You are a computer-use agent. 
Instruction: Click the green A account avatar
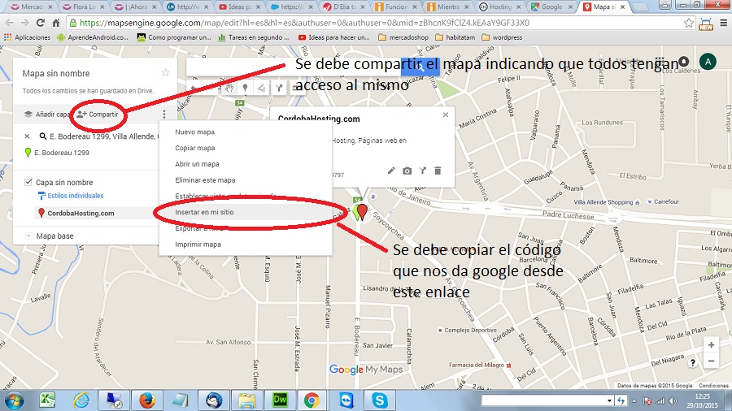[708, 62]
